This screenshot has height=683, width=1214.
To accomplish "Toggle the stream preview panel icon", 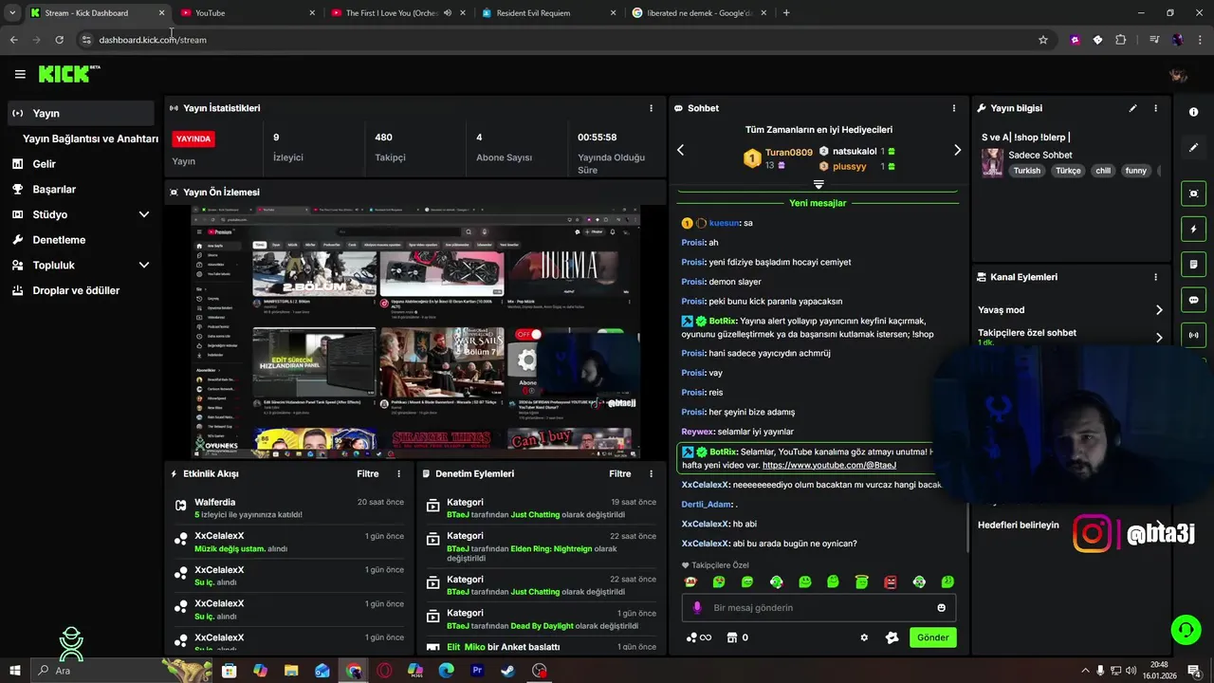I will click(x=1193, y=194).
